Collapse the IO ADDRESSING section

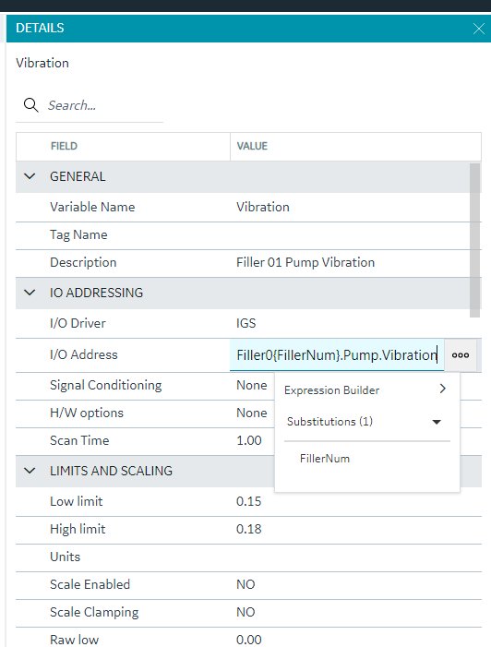coord(30,293)
